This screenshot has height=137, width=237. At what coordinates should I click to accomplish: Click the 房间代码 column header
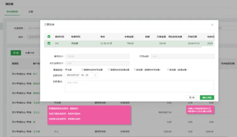59,37
